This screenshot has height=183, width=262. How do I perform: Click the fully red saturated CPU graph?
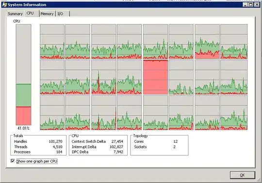tap(155, 77)
